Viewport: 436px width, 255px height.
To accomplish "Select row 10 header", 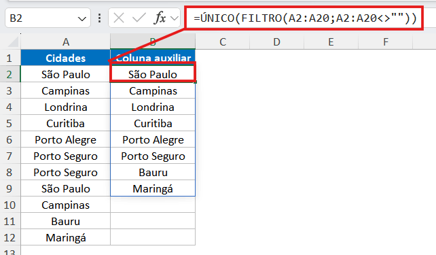I will [x=10, y=205].
